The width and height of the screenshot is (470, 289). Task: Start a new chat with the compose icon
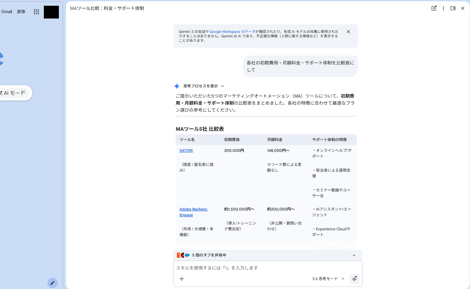(434, 8)
